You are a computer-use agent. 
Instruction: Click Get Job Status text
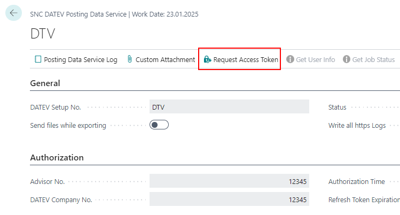point(373,59)
